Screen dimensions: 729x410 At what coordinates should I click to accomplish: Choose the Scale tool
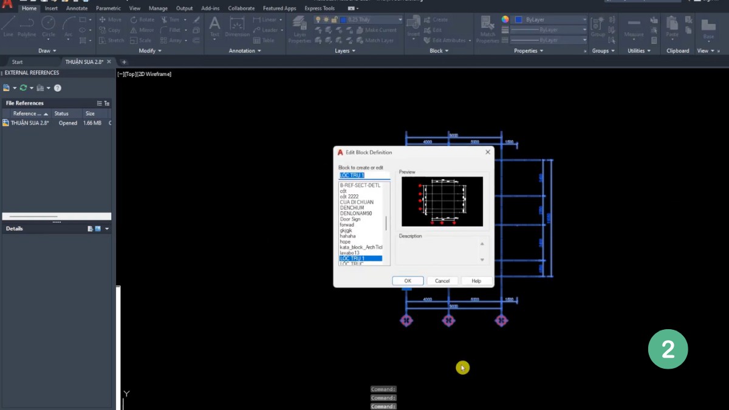tap(141, 40)
